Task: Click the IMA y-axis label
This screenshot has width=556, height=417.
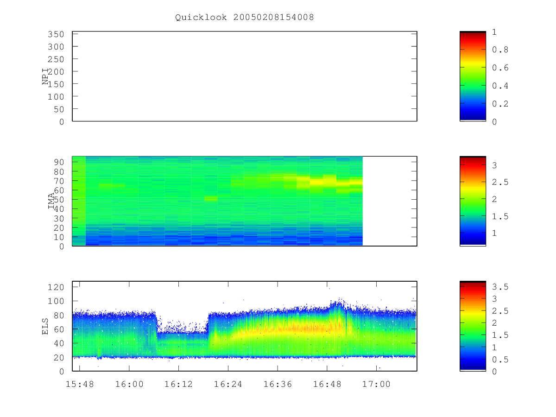Action: coord(51,202)
